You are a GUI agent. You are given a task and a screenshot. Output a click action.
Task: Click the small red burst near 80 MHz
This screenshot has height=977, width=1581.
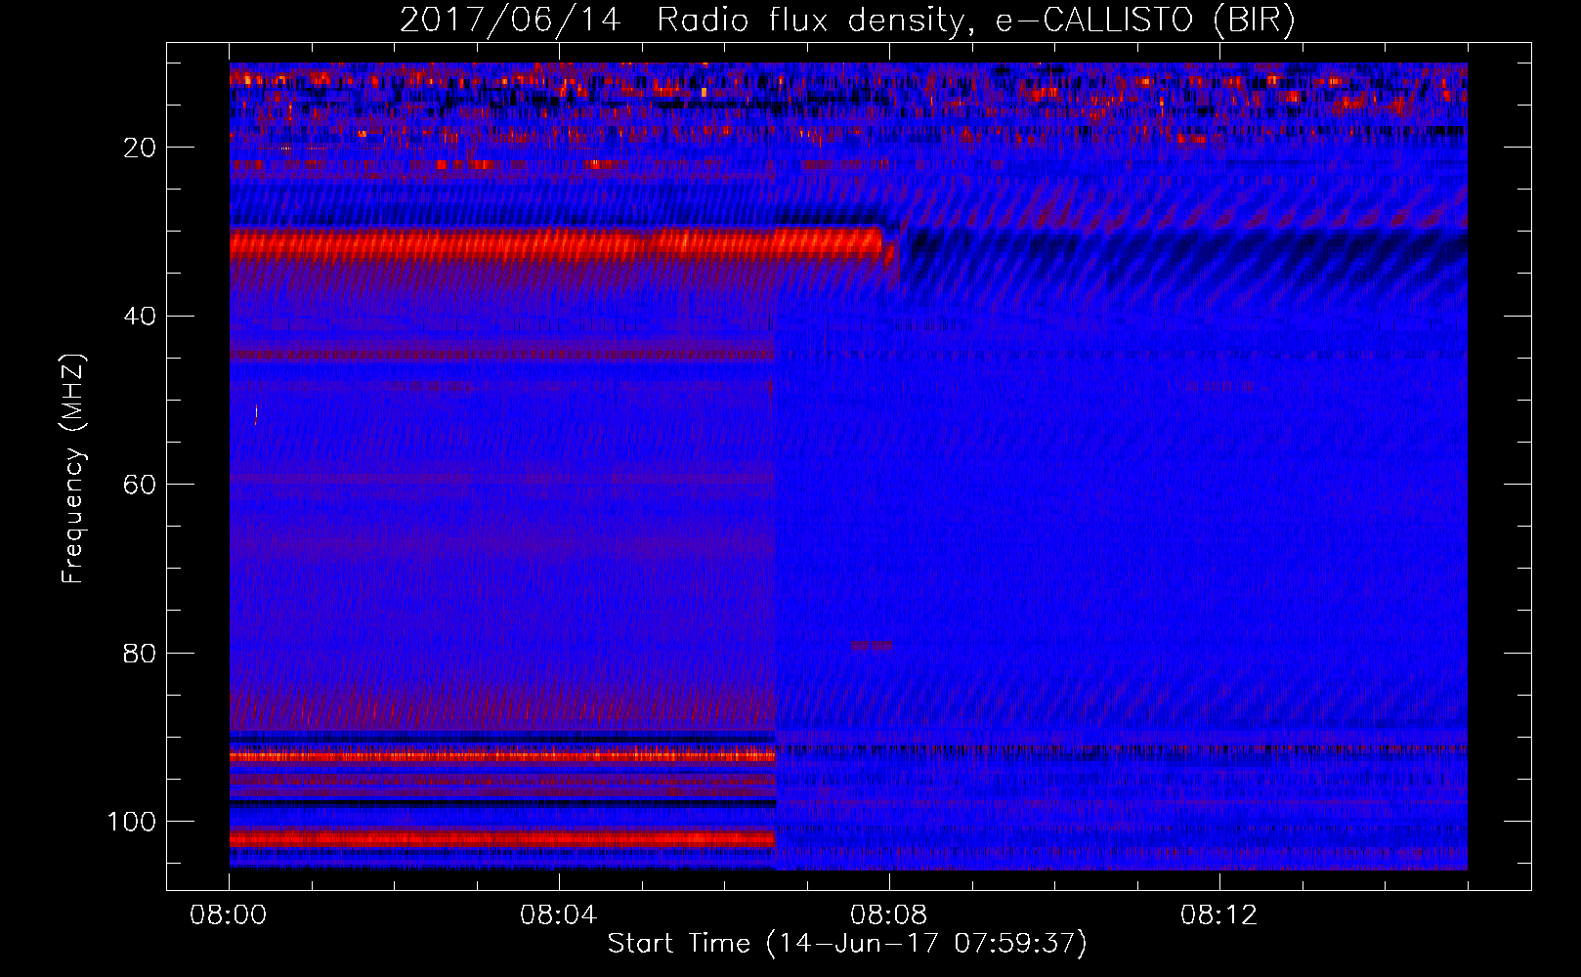point(872,646)
